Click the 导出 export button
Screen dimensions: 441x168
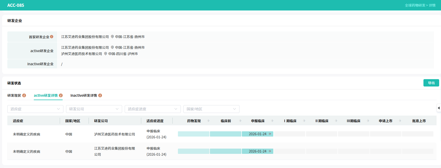431,83
